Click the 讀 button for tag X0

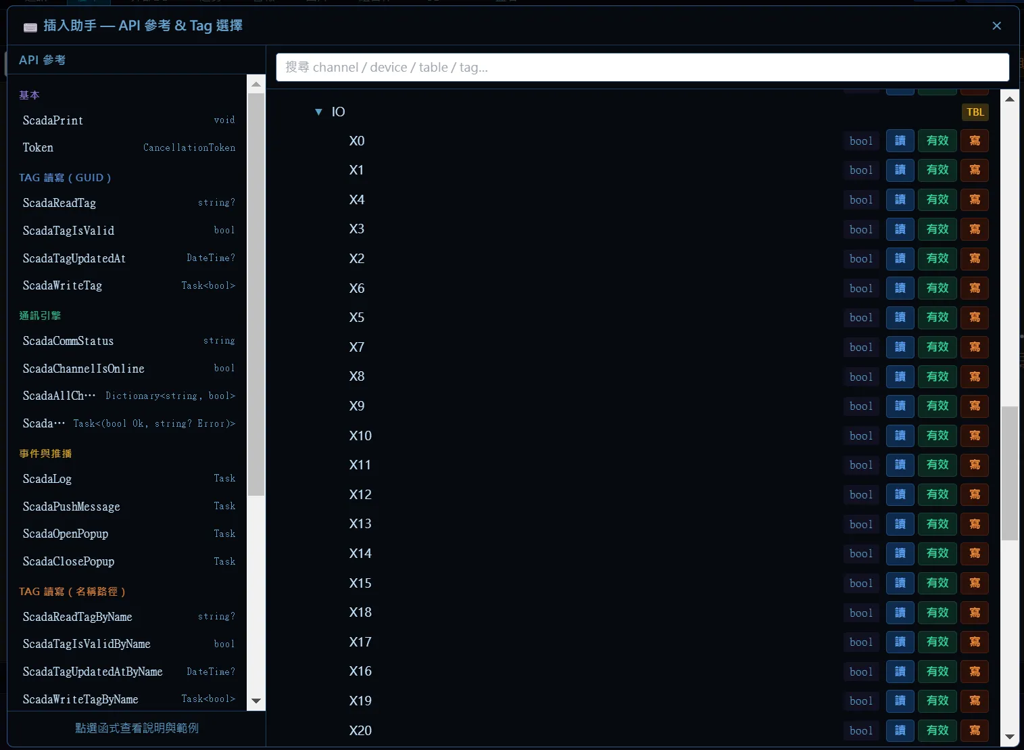900,141
